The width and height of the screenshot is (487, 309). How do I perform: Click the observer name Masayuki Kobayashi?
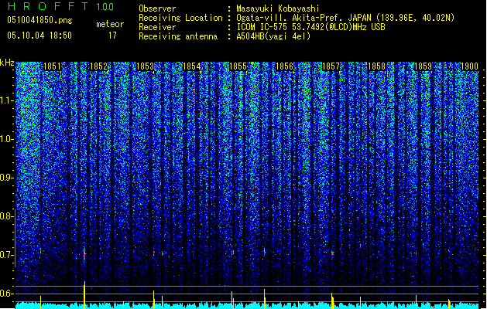[278, 8]
